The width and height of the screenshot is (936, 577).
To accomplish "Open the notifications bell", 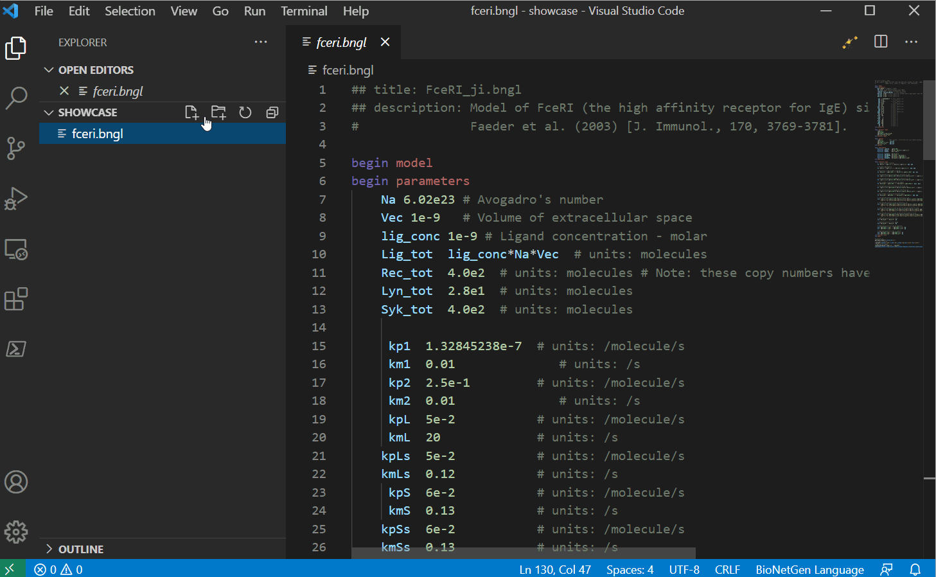I will point(915,569).
